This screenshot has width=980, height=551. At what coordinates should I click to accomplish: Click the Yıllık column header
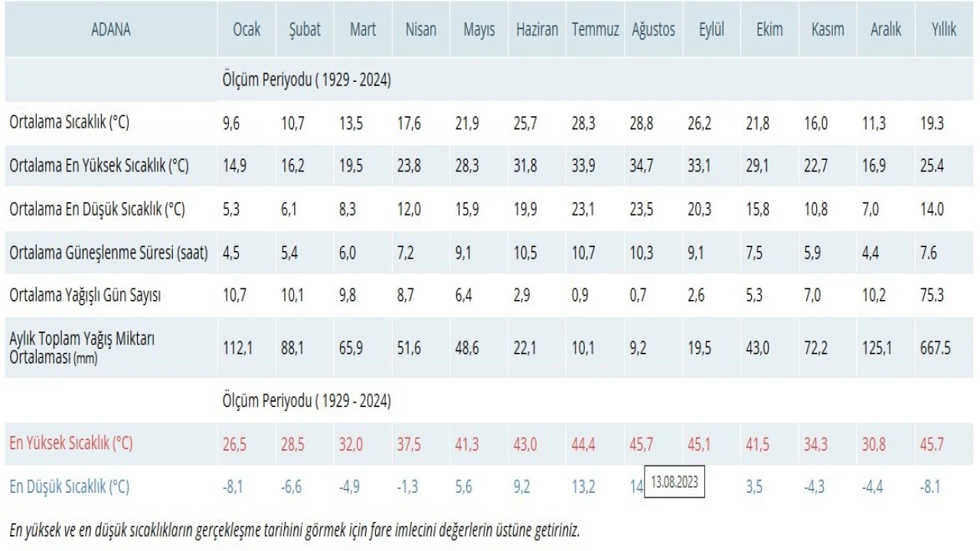(x=943, y=30)
